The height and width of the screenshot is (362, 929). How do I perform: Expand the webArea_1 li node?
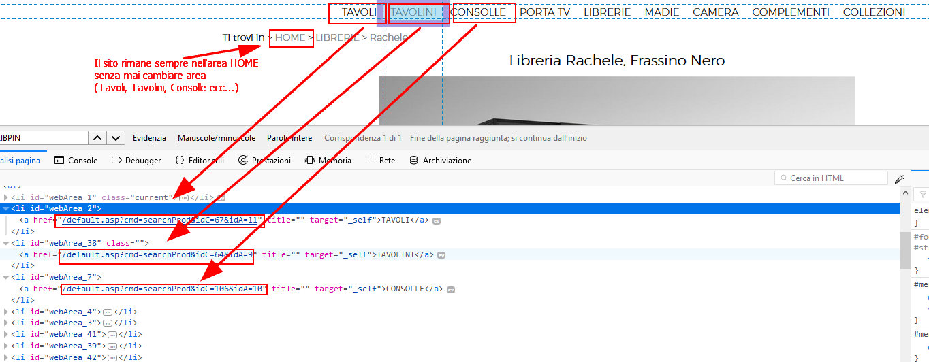[x=6, y=198]
